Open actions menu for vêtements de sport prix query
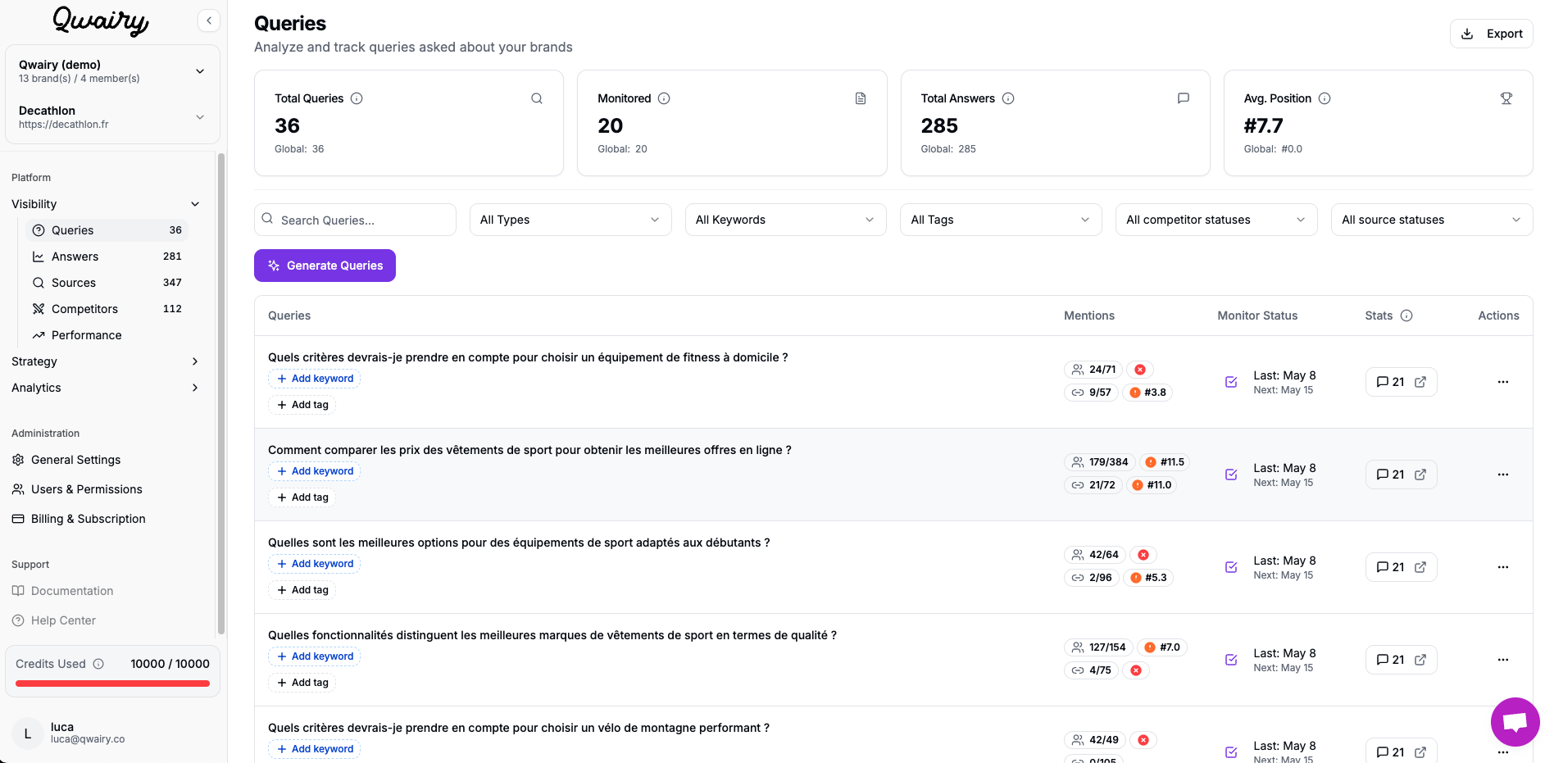The image size is (1545, 763). click(x=1503, y=475)
